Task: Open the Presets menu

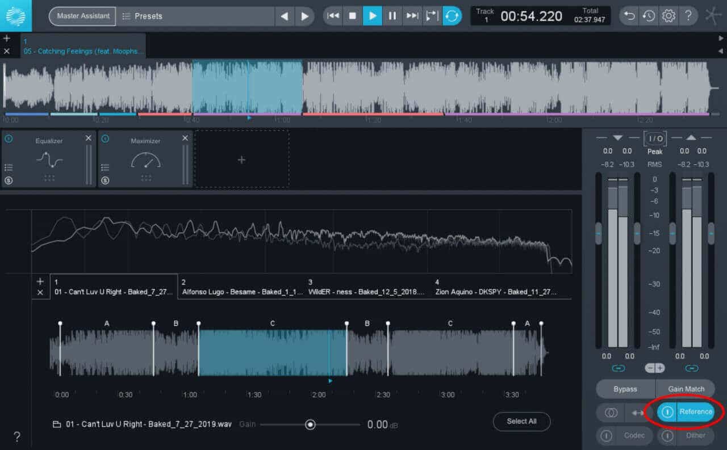Action: tap(195, 16)
